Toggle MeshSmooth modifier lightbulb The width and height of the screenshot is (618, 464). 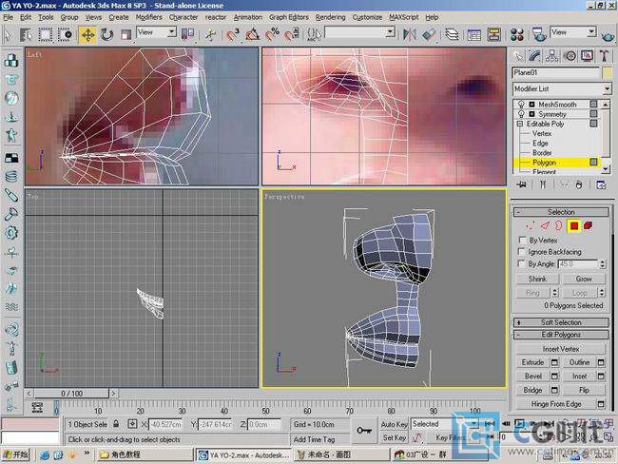point(521,104)
